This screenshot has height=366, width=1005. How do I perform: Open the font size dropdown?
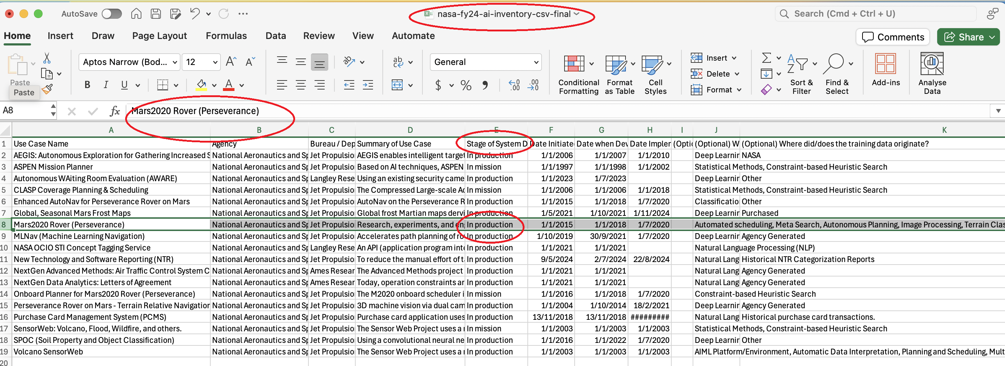215,62
